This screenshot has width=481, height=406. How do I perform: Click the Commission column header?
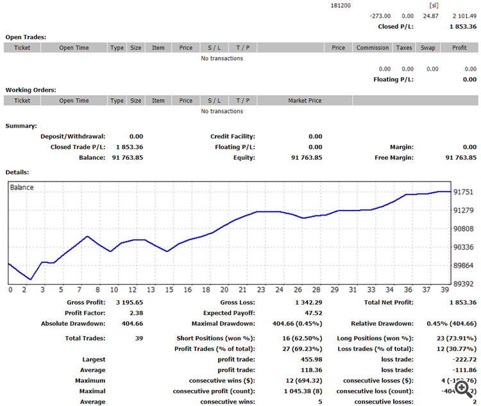click(x=373, y=48)
